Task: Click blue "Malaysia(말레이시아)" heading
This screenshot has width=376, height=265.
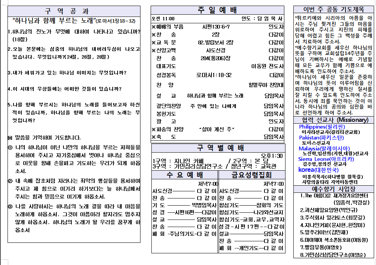Action: [324, 148]
